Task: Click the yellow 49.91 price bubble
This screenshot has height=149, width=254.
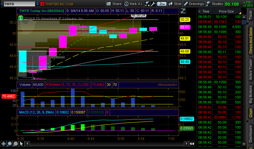Action: pyautogui.click(x=185, y=38)
